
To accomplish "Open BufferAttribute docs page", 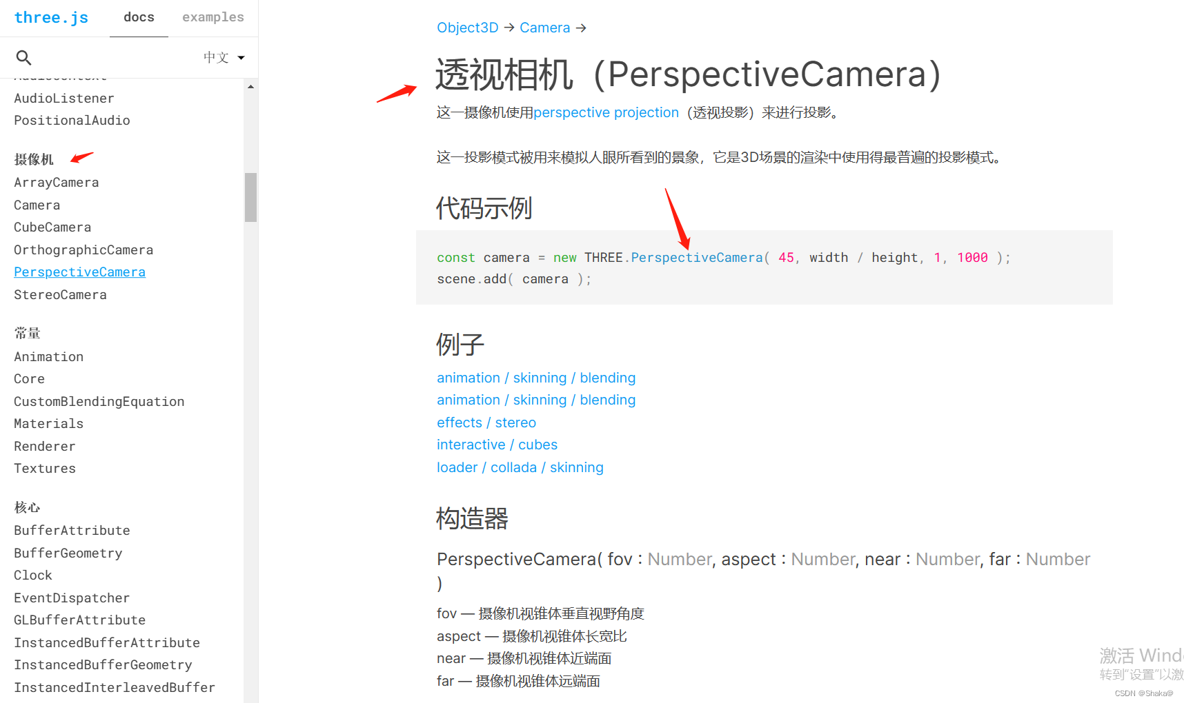I will coord(72,531).
